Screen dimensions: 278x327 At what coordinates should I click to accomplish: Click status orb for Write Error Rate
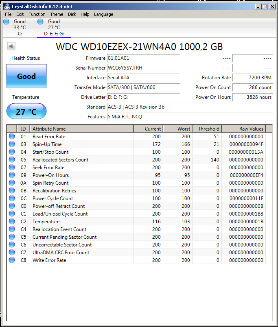tap(12, 260)
